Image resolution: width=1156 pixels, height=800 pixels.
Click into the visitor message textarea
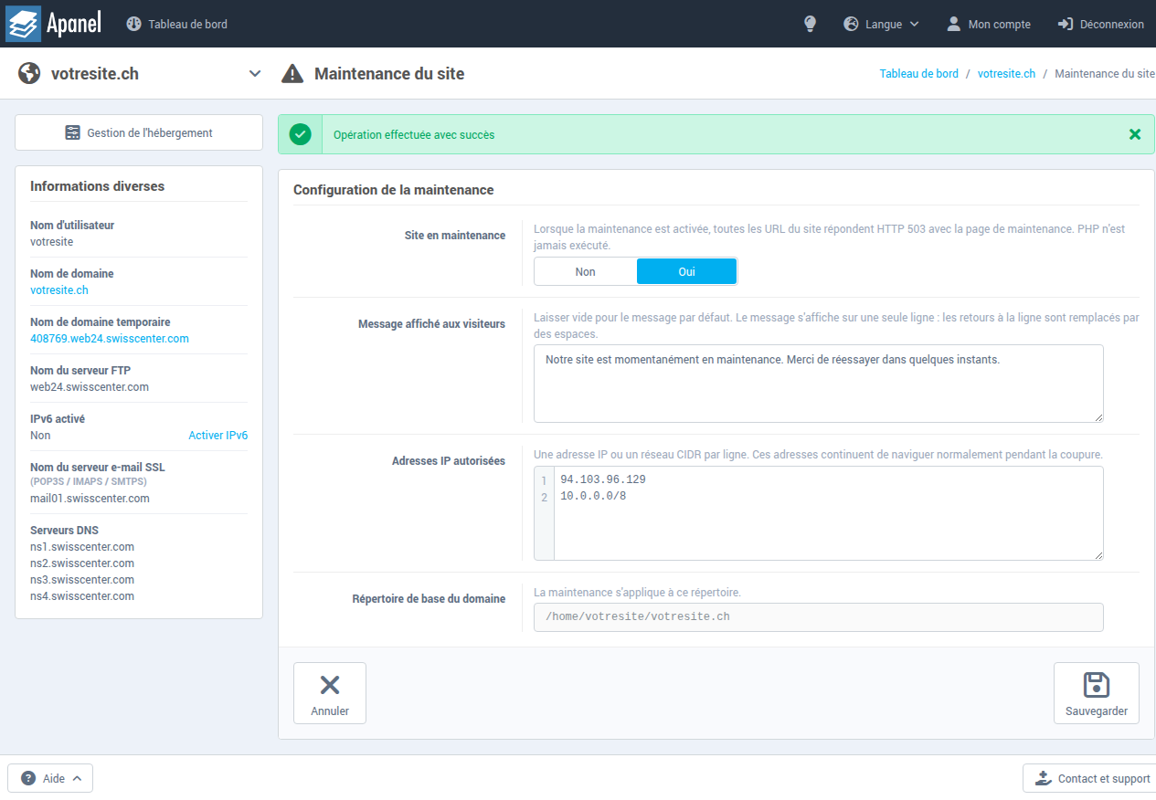pos(819,384)
